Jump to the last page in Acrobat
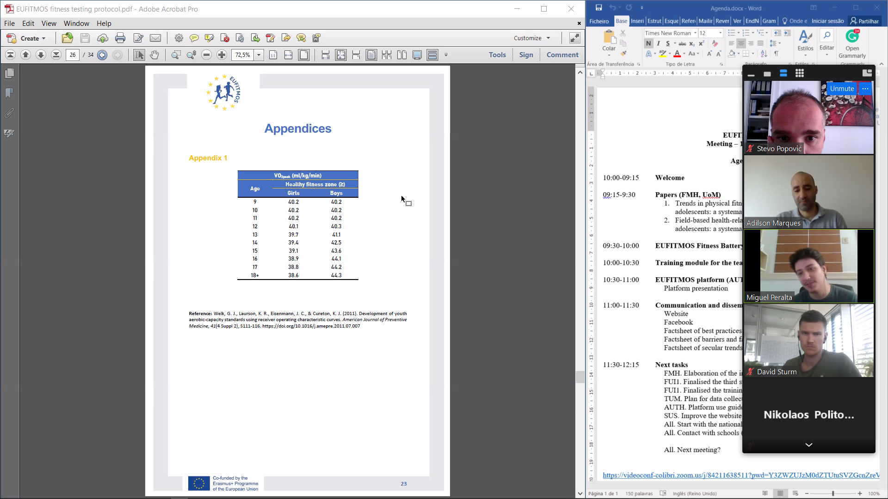This screenshot has width=888, height=499. (56, 55)
